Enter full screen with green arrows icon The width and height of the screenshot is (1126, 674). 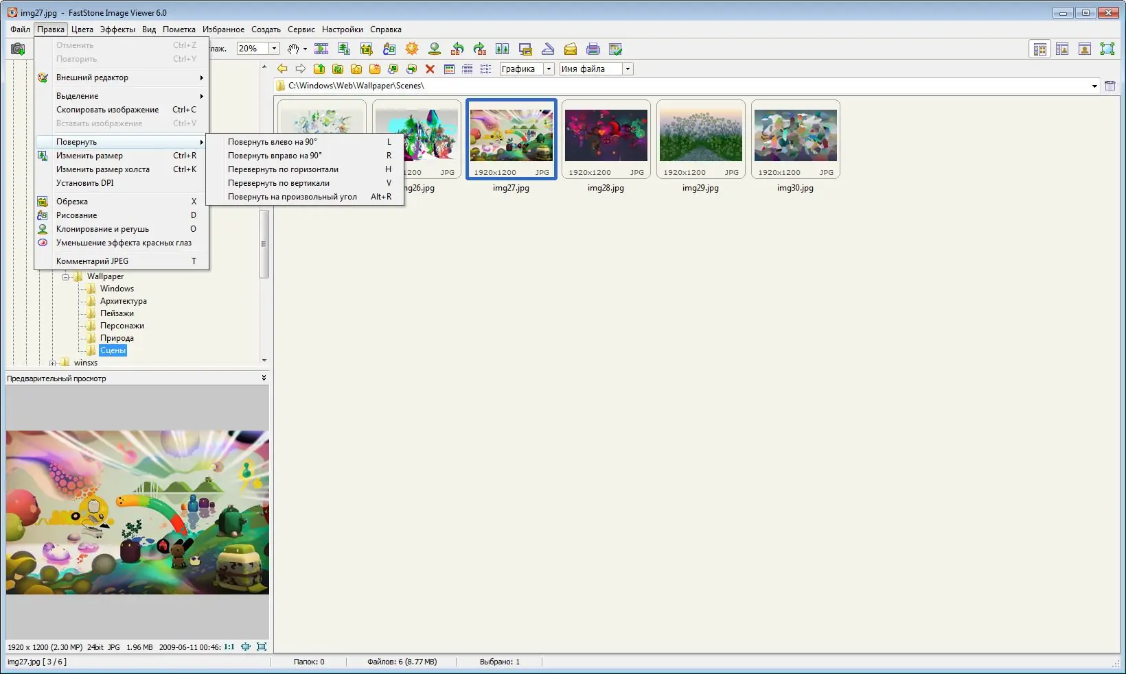click(x=1107, y=49)
